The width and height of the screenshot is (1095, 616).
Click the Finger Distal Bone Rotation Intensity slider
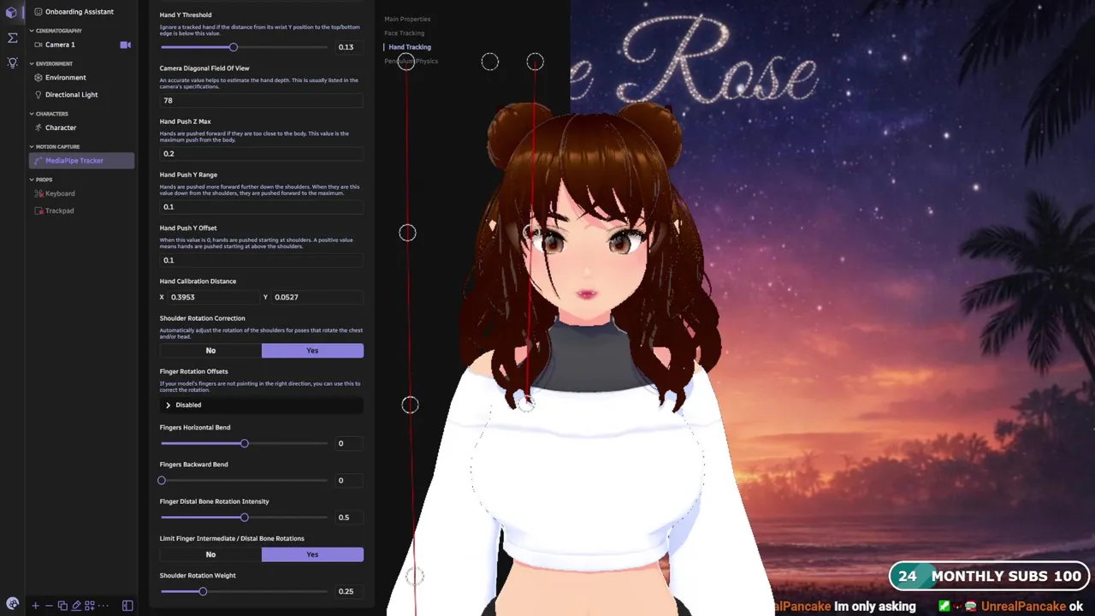pyautogui.click(x=244, y=518)
